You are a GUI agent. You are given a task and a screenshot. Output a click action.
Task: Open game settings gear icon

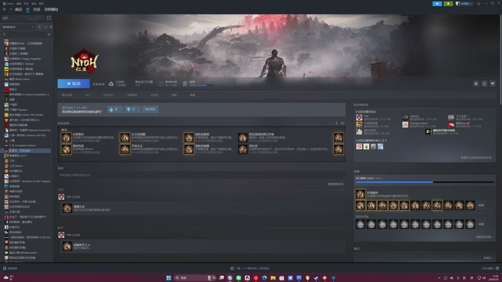pos(476,83)
